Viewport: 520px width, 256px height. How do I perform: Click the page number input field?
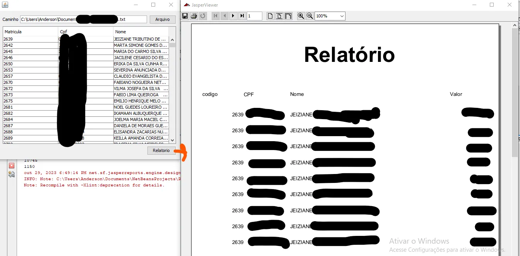[255, 16]
